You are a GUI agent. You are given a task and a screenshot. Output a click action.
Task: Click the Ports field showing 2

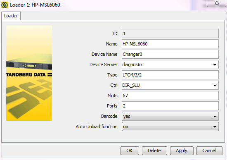[x=170, y=106]
